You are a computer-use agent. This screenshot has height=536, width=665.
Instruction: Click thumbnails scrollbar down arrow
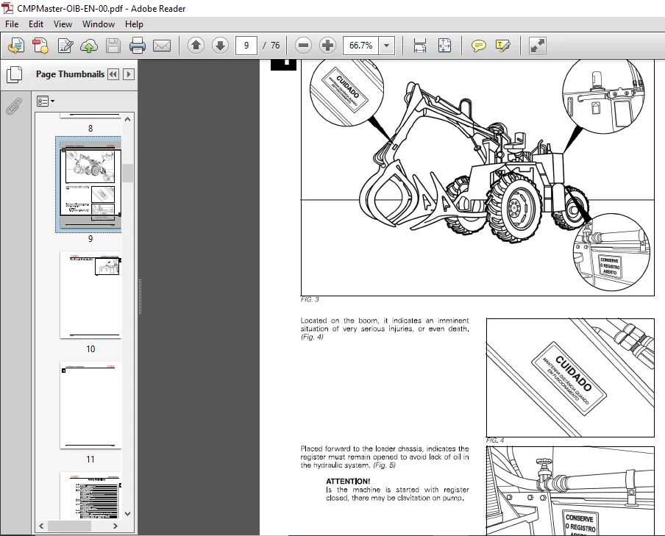128,513
